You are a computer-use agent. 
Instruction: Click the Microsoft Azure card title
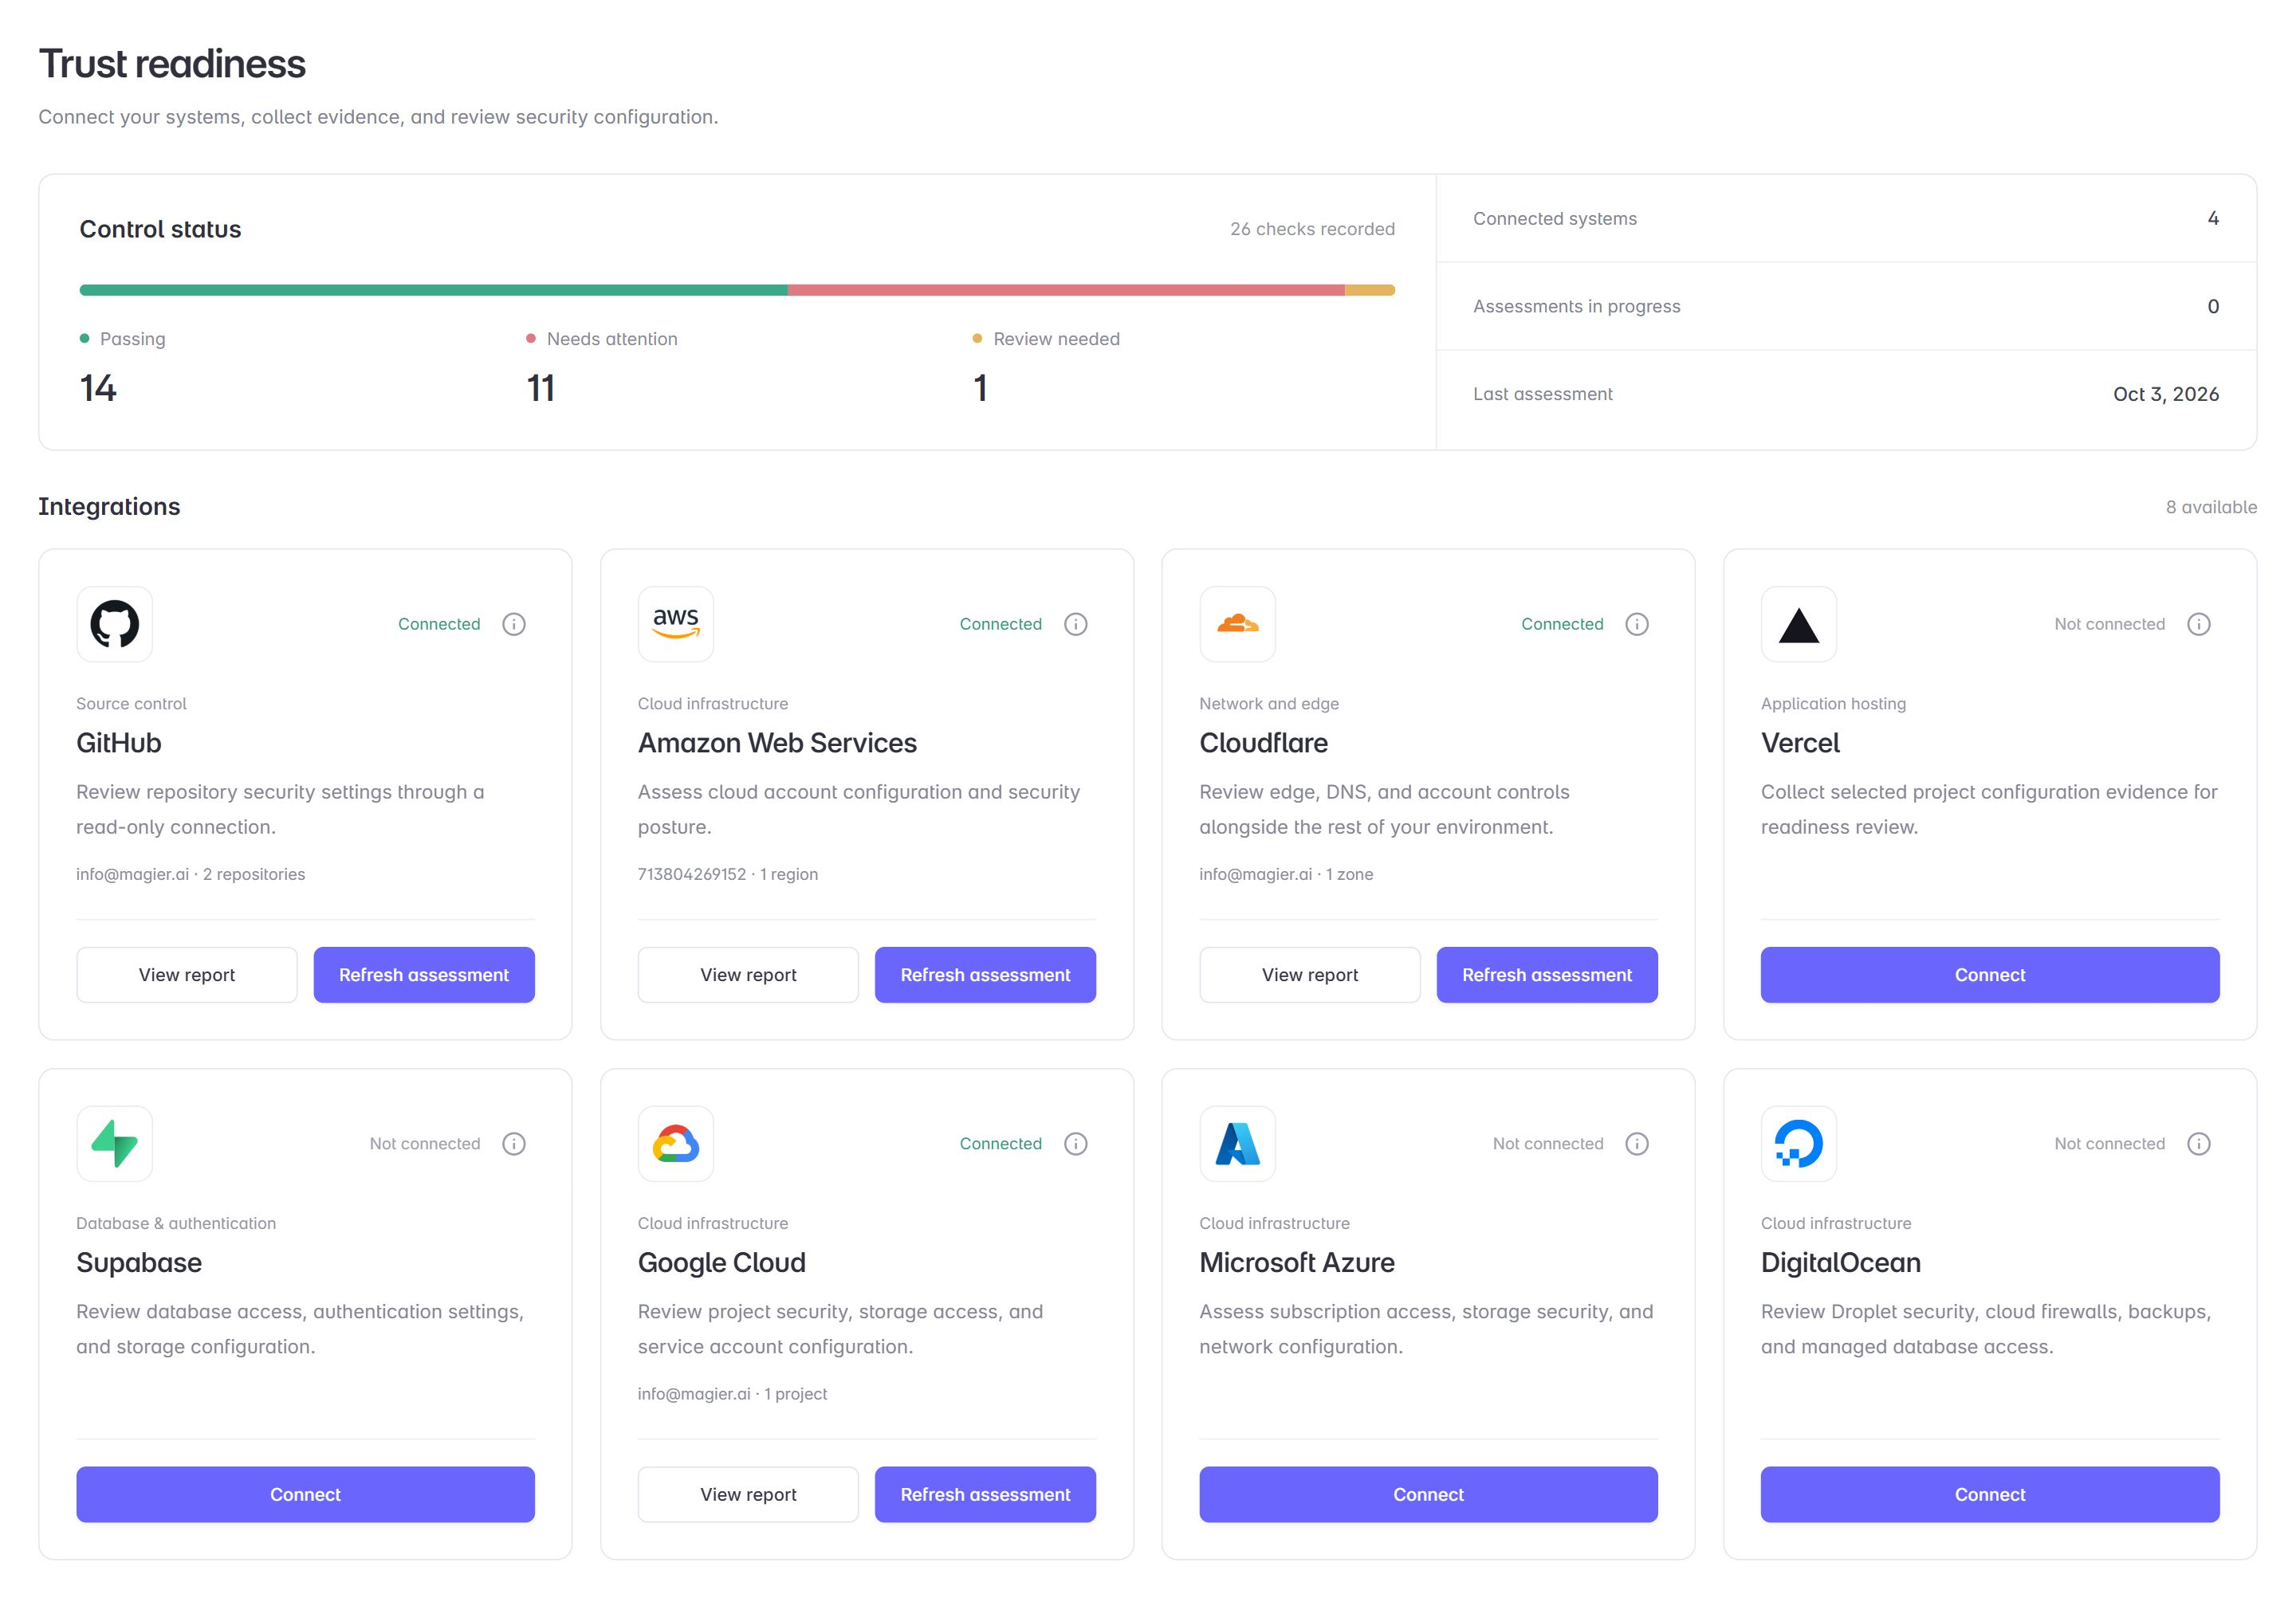point(1297,1263)
